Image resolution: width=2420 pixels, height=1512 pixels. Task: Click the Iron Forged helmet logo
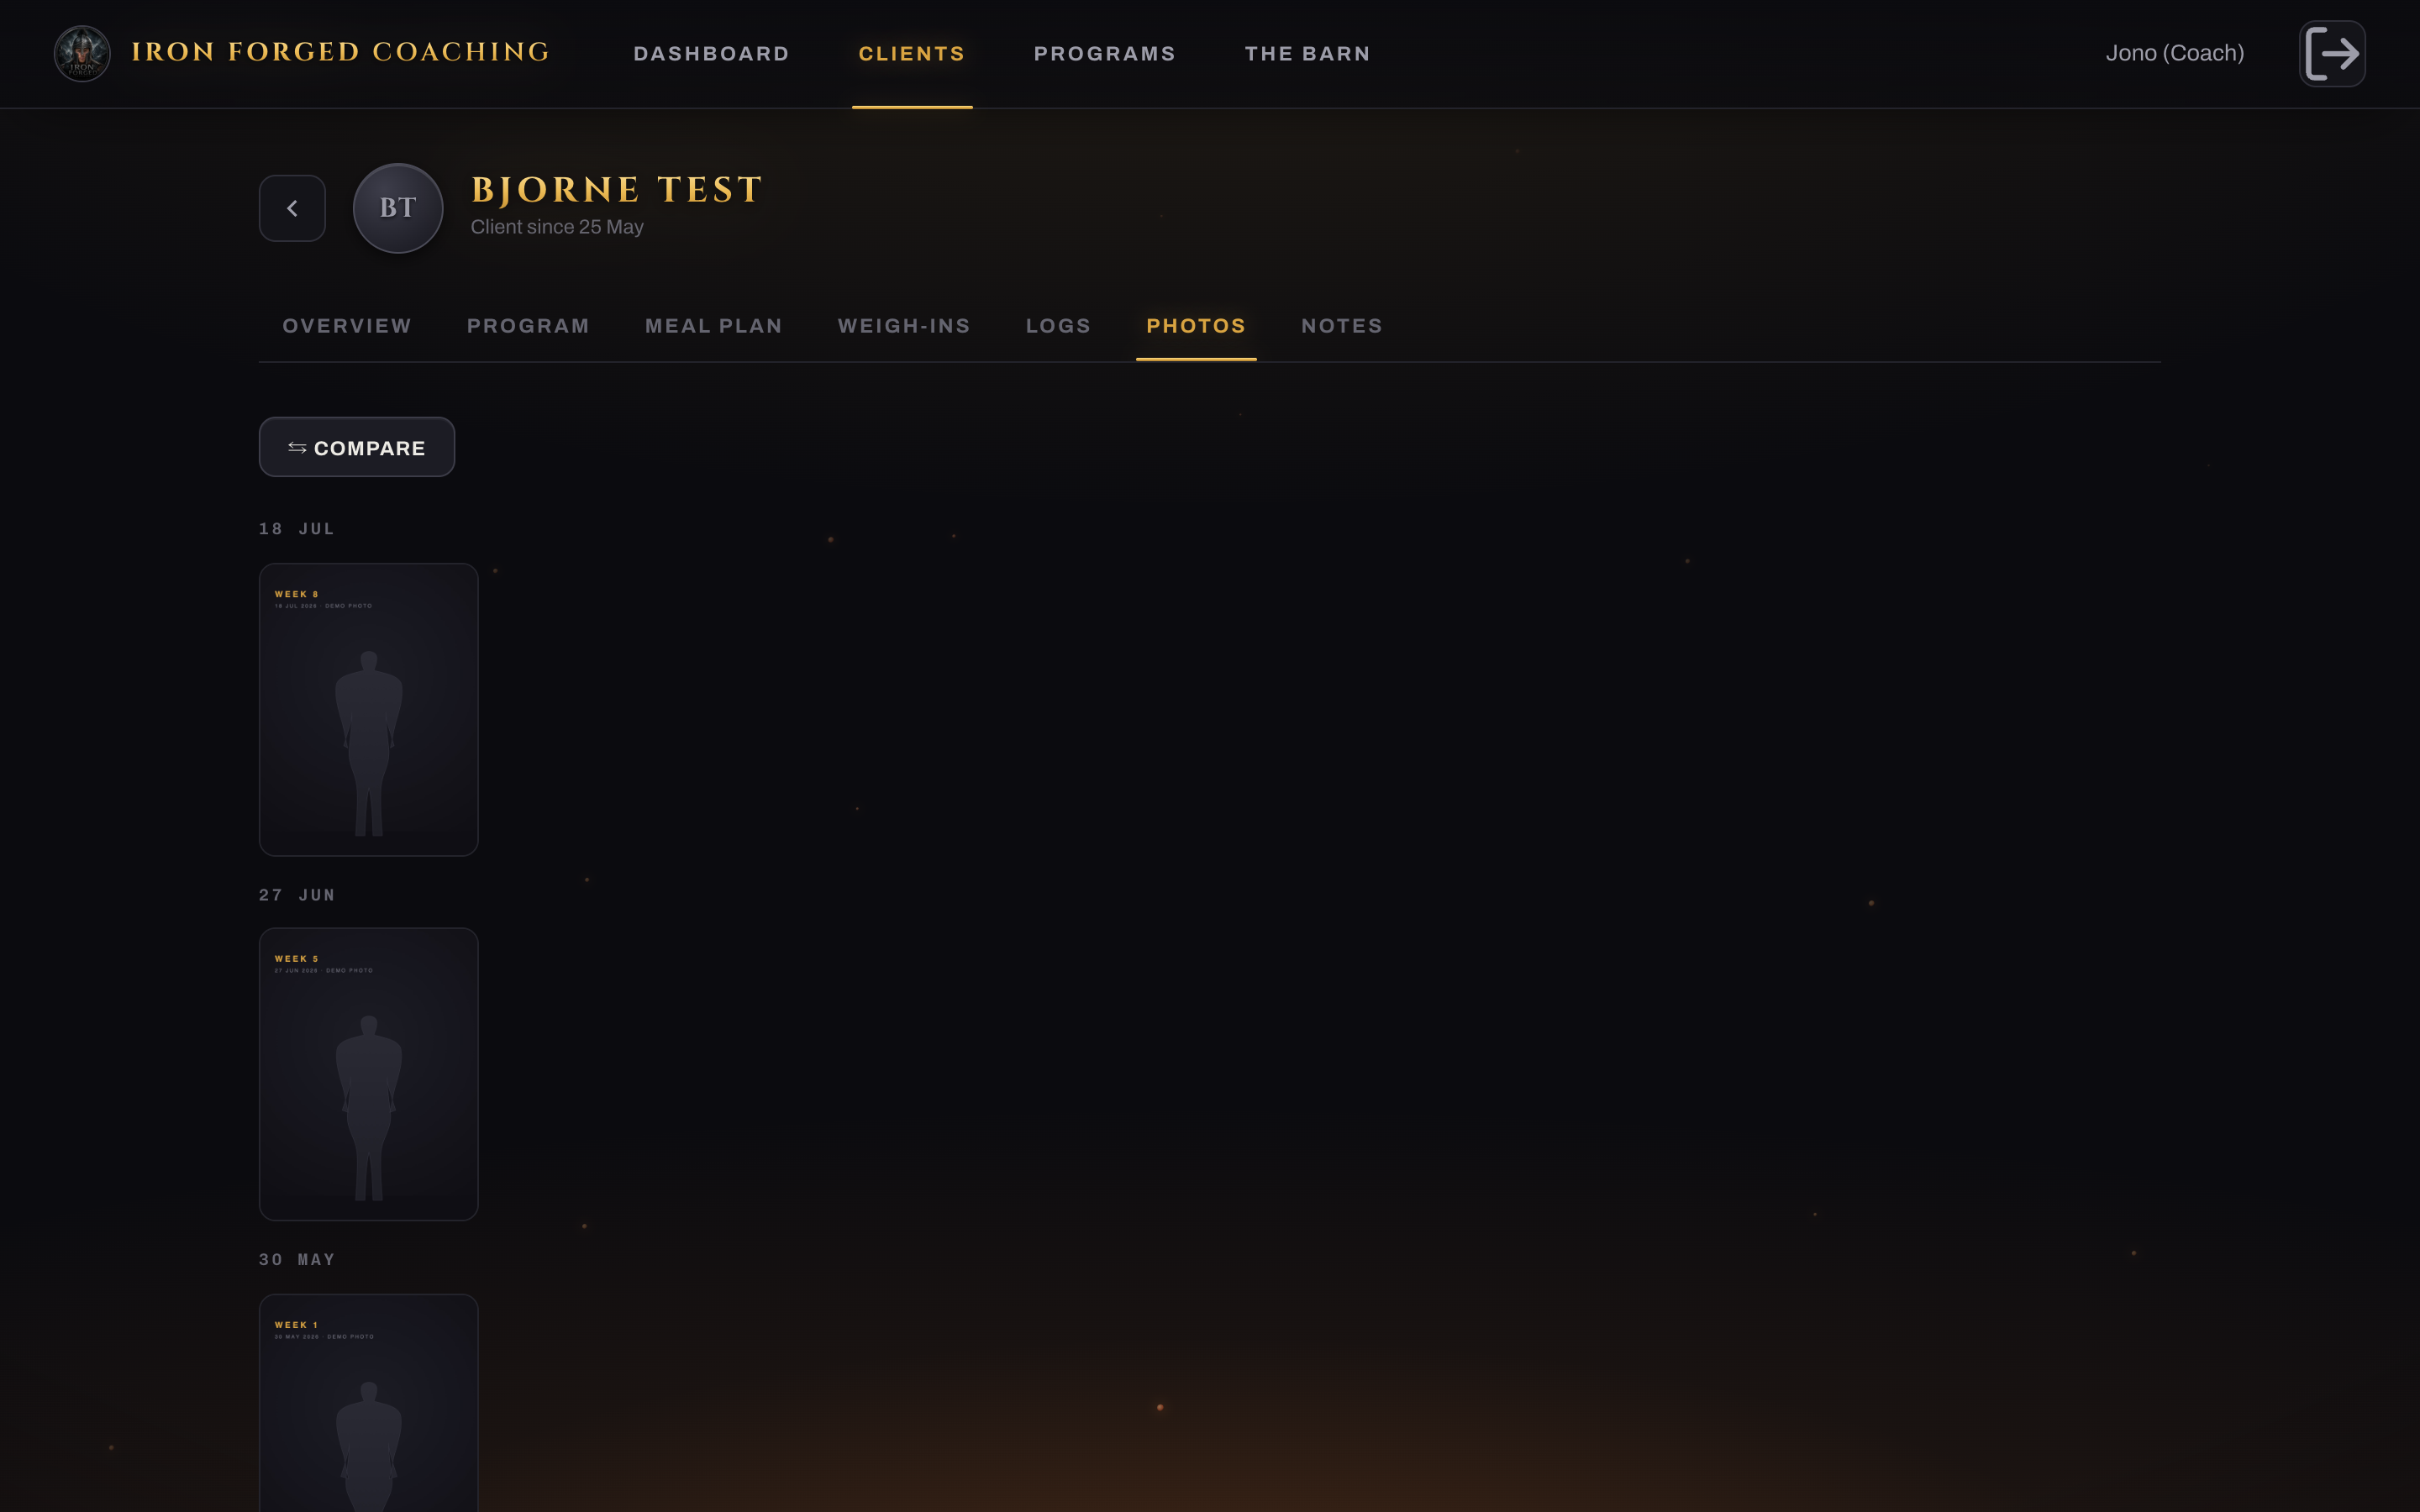(x=82, y=53)
